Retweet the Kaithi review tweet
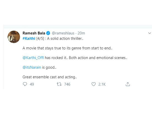 click(60, 84)
